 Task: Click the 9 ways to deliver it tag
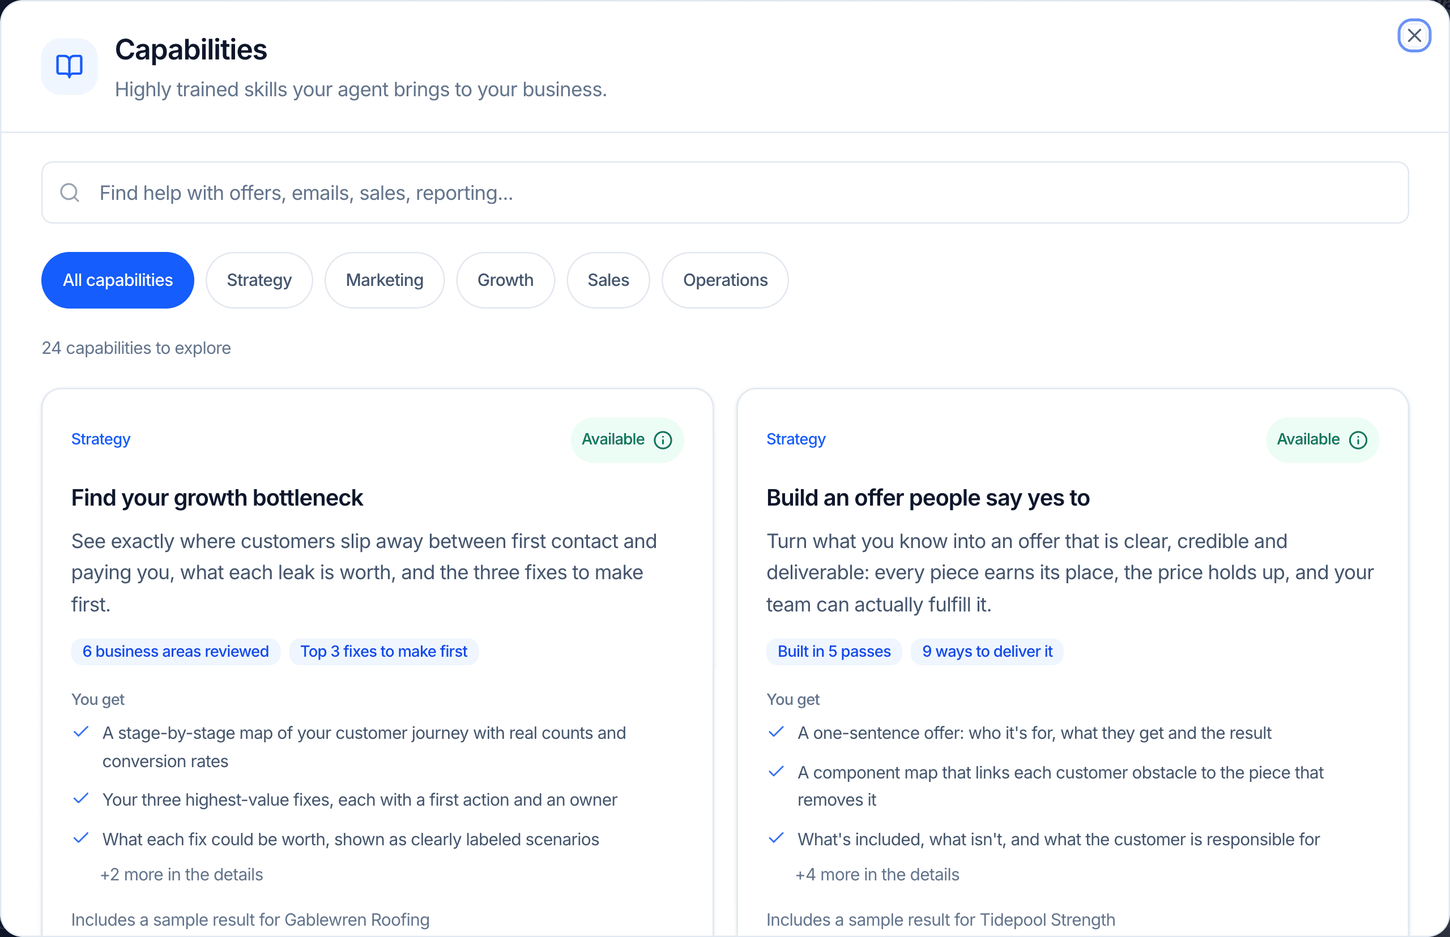pyautogui.click(x=987, y=651)
